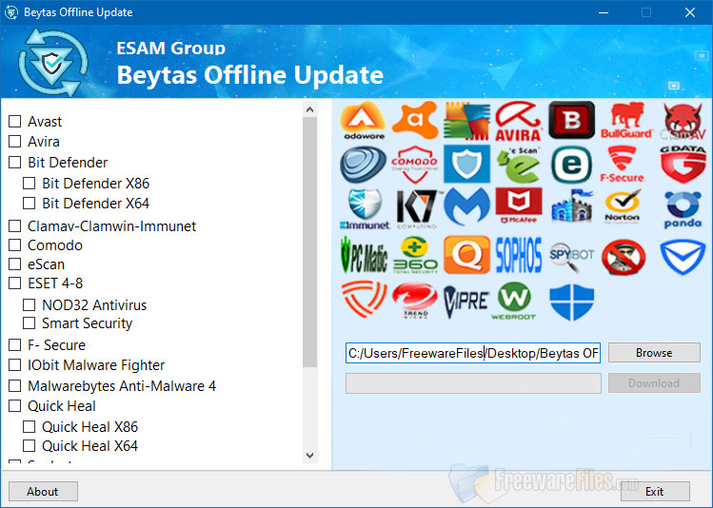Check Quick Heal X86 option
The height and width of the screenshot is (508, 713).
[x=30, y=427]
